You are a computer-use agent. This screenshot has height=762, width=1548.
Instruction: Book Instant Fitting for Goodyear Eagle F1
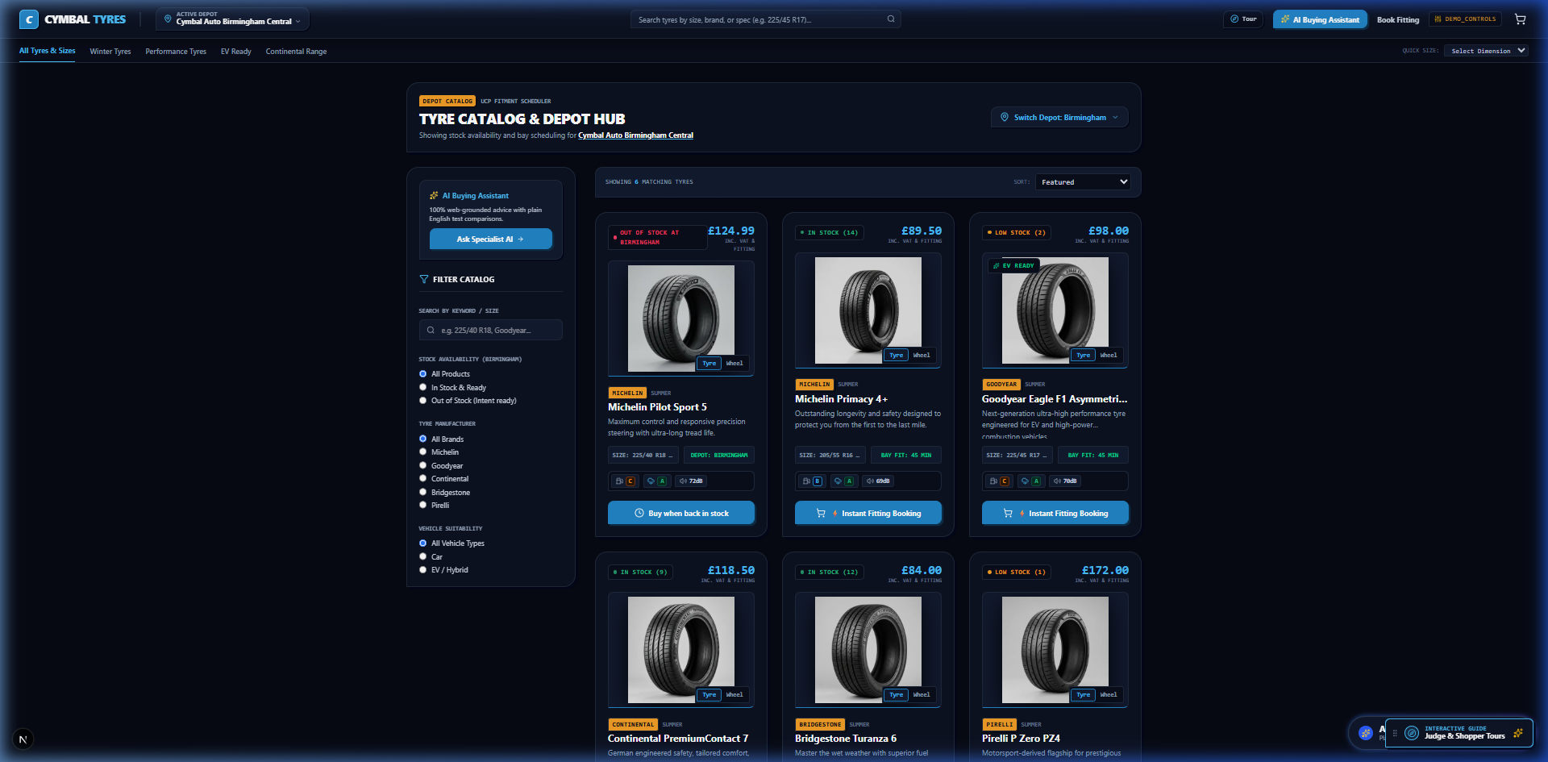tap(1055, 514)
